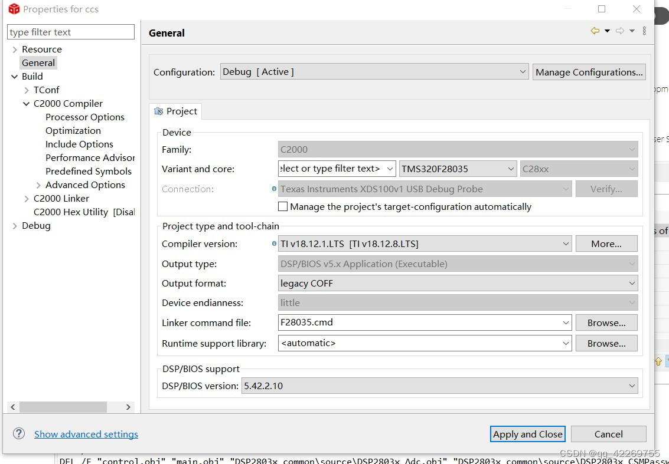
Task: Click the back navigation arrow icon
Action: pos(595,30)
